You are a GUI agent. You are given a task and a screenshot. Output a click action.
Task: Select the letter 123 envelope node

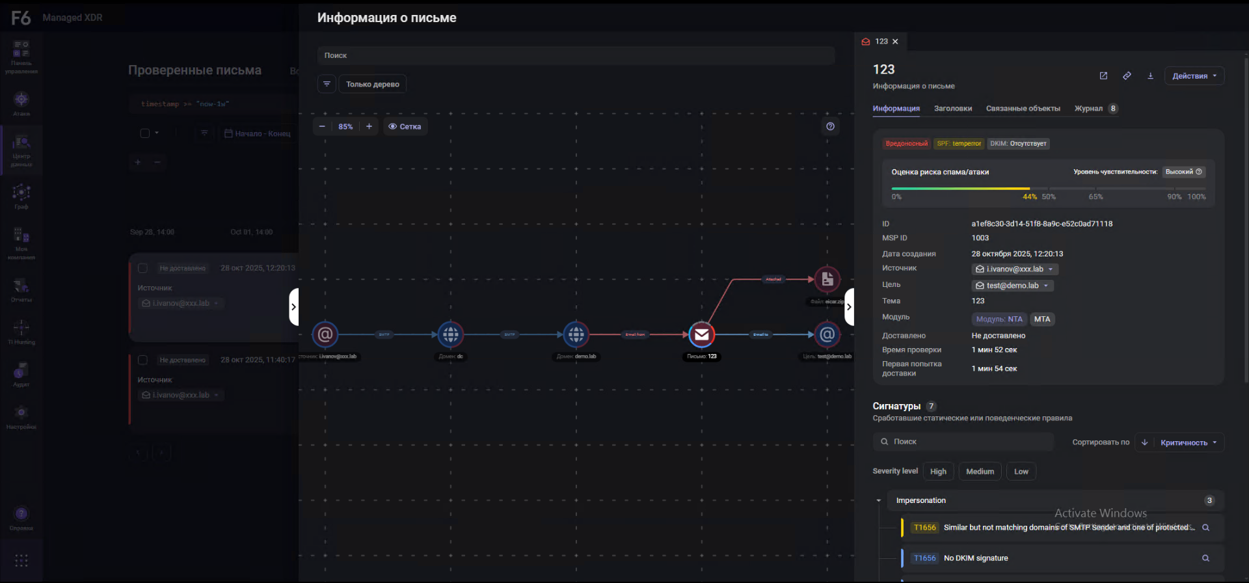[701, 334]
